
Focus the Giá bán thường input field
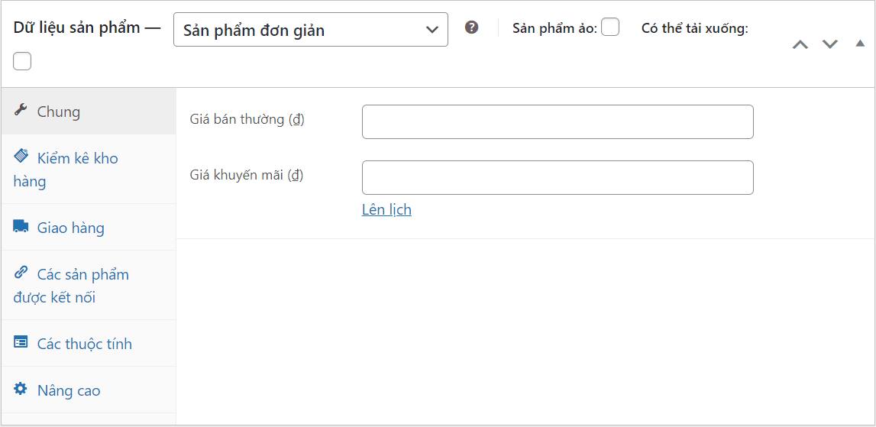pyautogui.click(x=558, y=122)
